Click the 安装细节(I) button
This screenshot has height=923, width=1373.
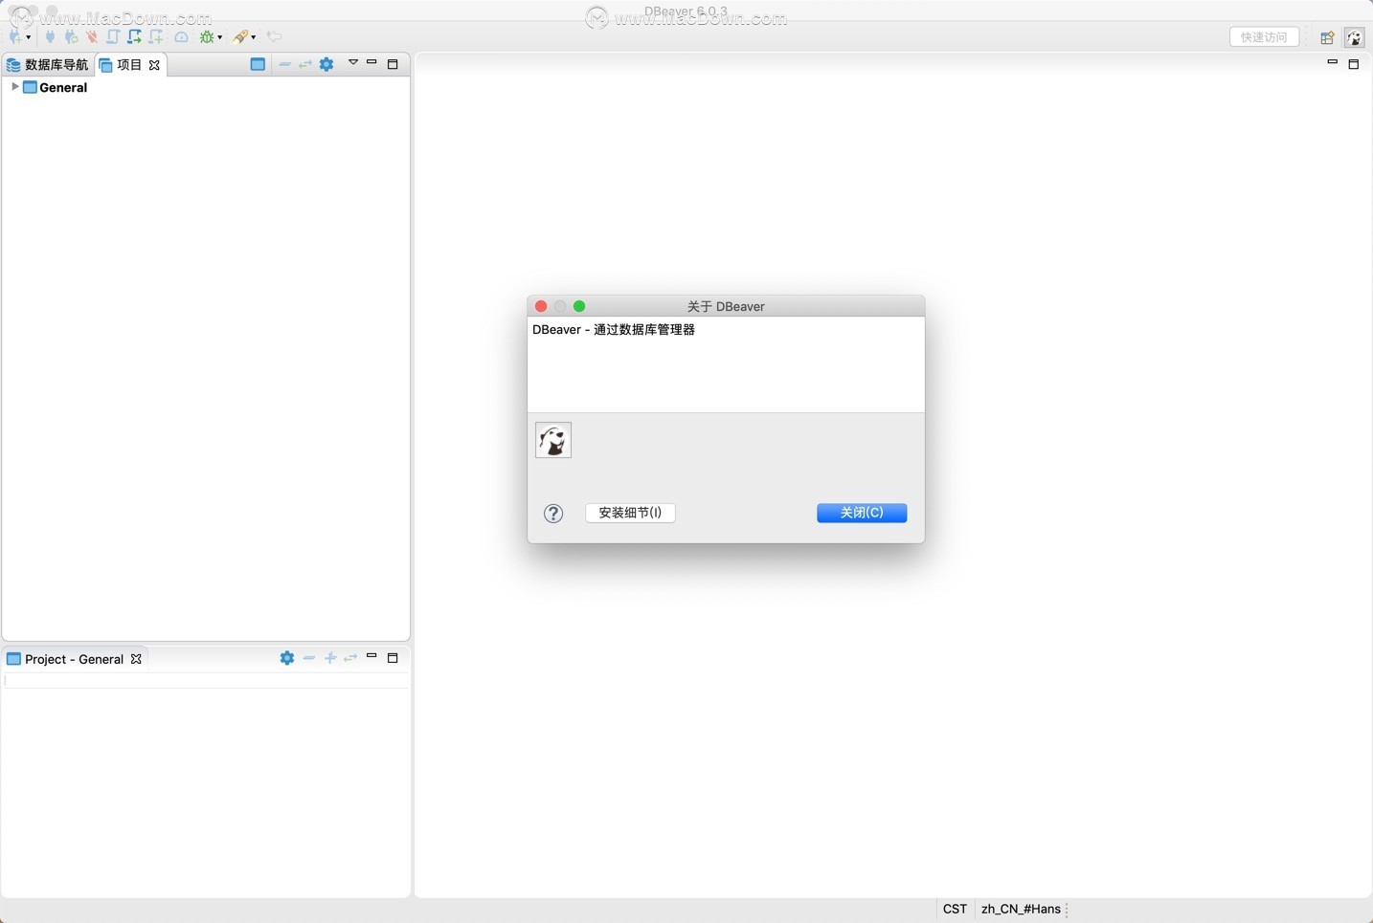tap(630, 513)
